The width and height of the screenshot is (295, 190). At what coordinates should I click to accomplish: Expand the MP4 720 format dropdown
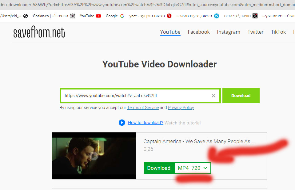coord(193,168)
